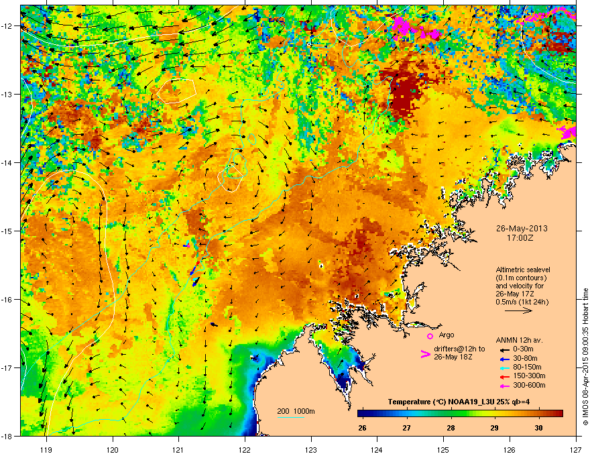The image size is (590, 456).
Task: Click longitude axis label 124
Action: [377, 449]
